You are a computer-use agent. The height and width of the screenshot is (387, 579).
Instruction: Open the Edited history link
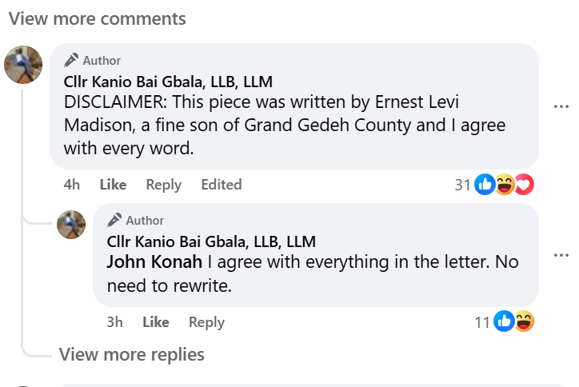(221, 185)
